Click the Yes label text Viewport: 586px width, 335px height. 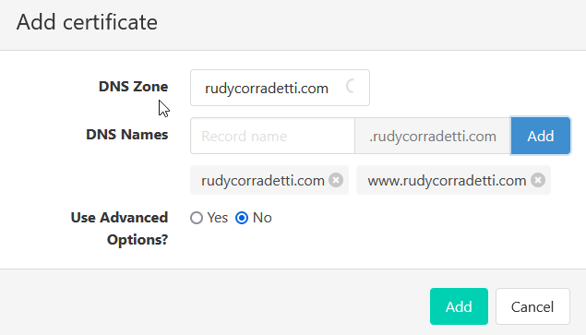218,218
